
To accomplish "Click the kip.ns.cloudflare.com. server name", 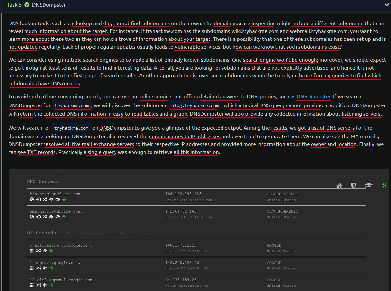I will [x=56, y=194].
